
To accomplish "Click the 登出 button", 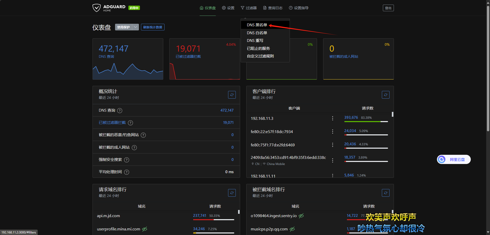I will [388, 8].
